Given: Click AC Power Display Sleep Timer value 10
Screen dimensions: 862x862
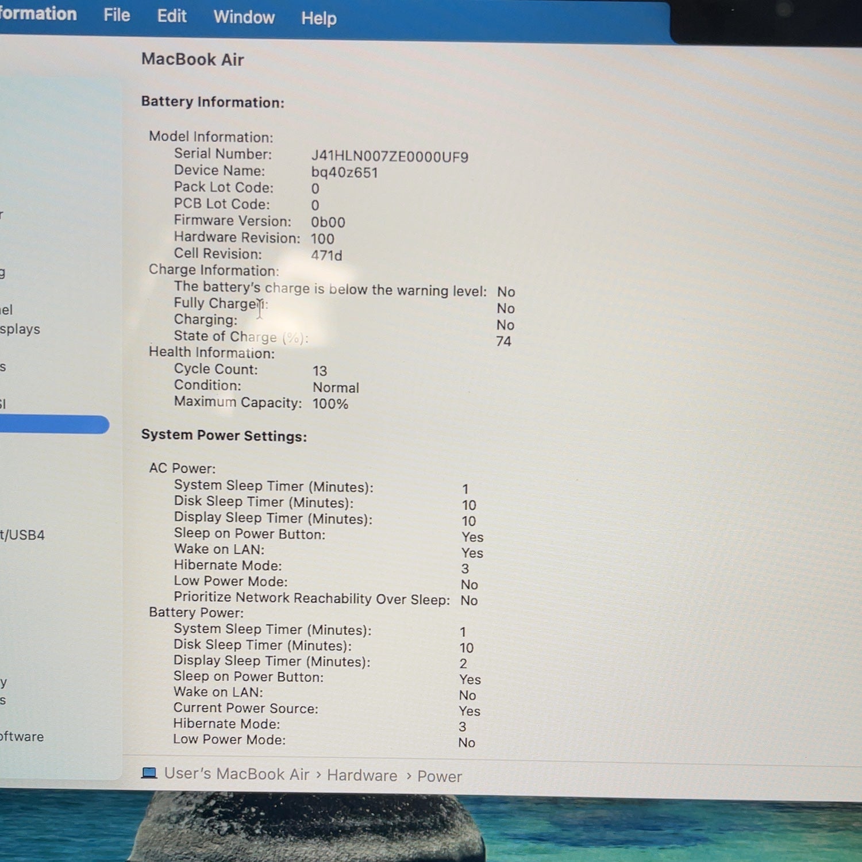Looking at the screenshot, I should tap(469, 521).
